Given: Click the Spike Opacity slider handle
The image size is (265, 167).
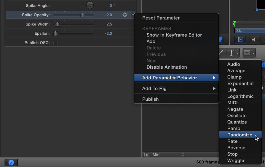Looking at the screenshot, I should pos(83,15).
